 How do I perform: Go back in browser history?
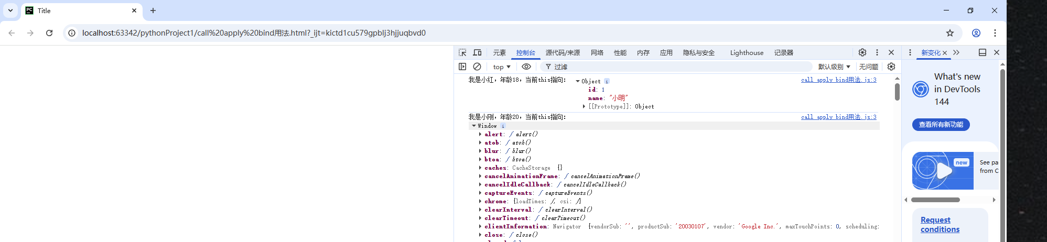point(12,33)
